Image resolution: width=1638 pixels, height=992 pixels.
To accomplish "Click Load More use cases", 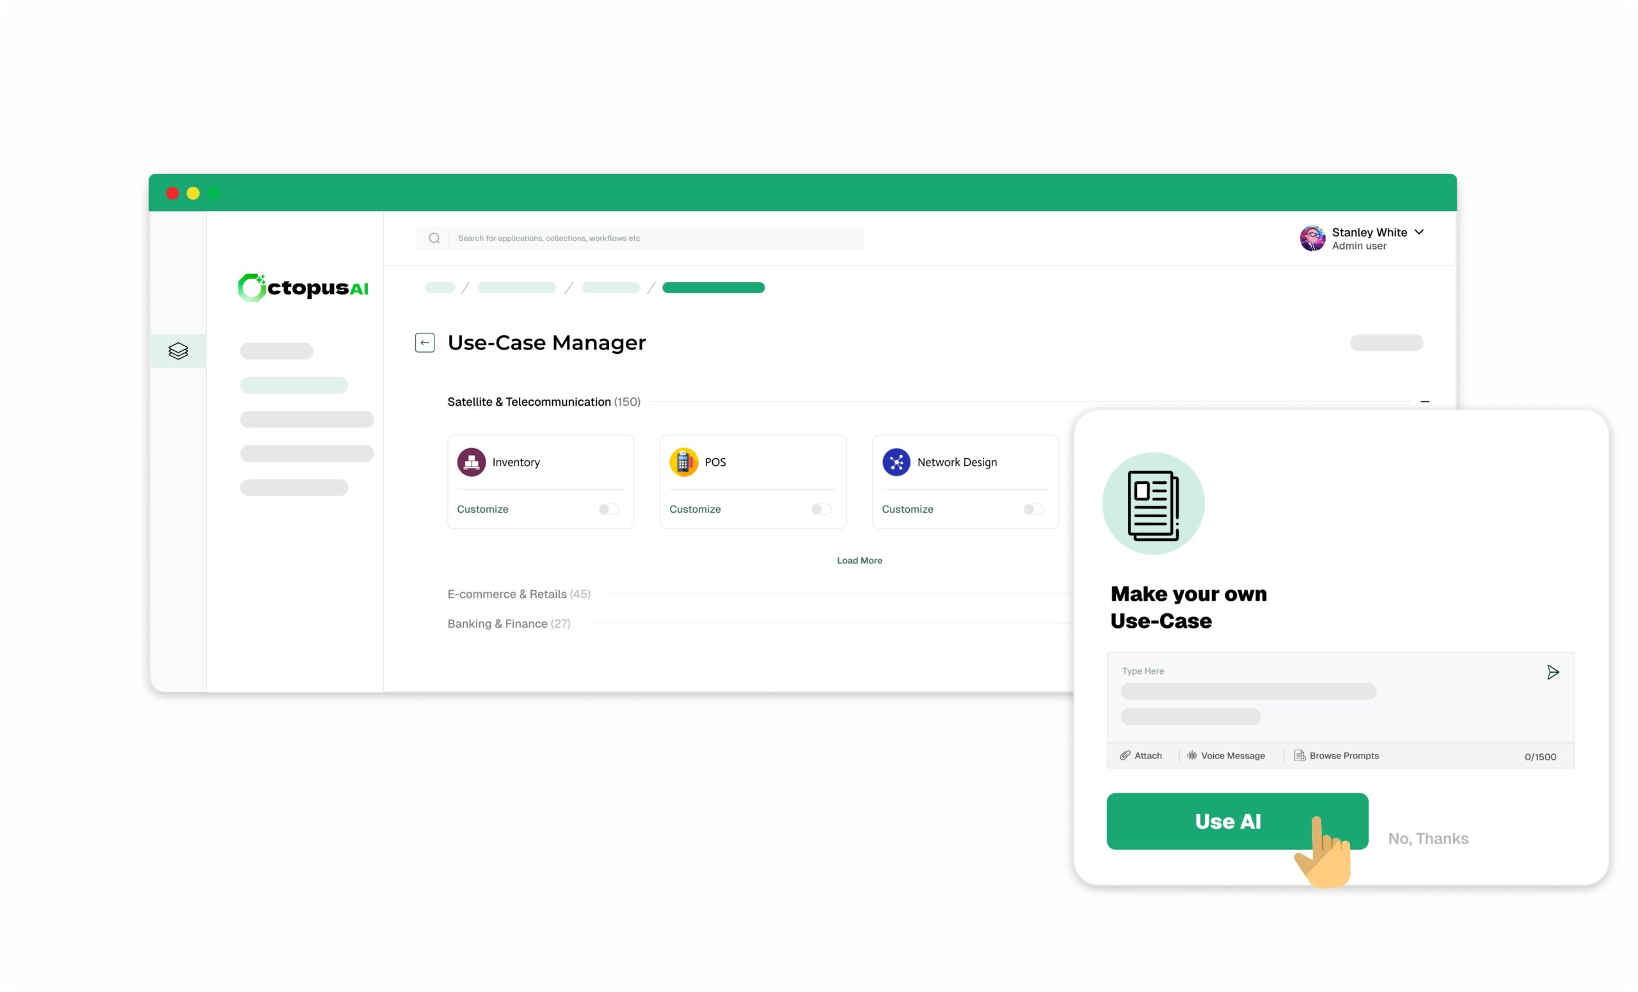I will pyautogui.click(x=859, y=561).
